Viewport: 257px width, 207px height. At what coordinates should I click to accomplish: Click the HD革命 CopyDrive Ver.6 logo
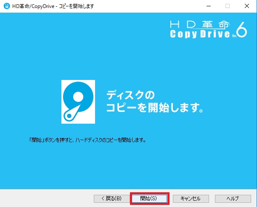click(x=208, y=30)
